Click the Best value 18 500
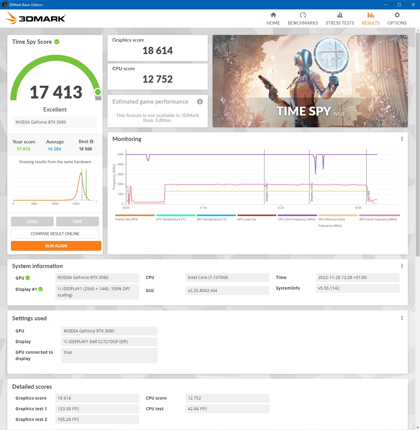 [x=85, y=149]
